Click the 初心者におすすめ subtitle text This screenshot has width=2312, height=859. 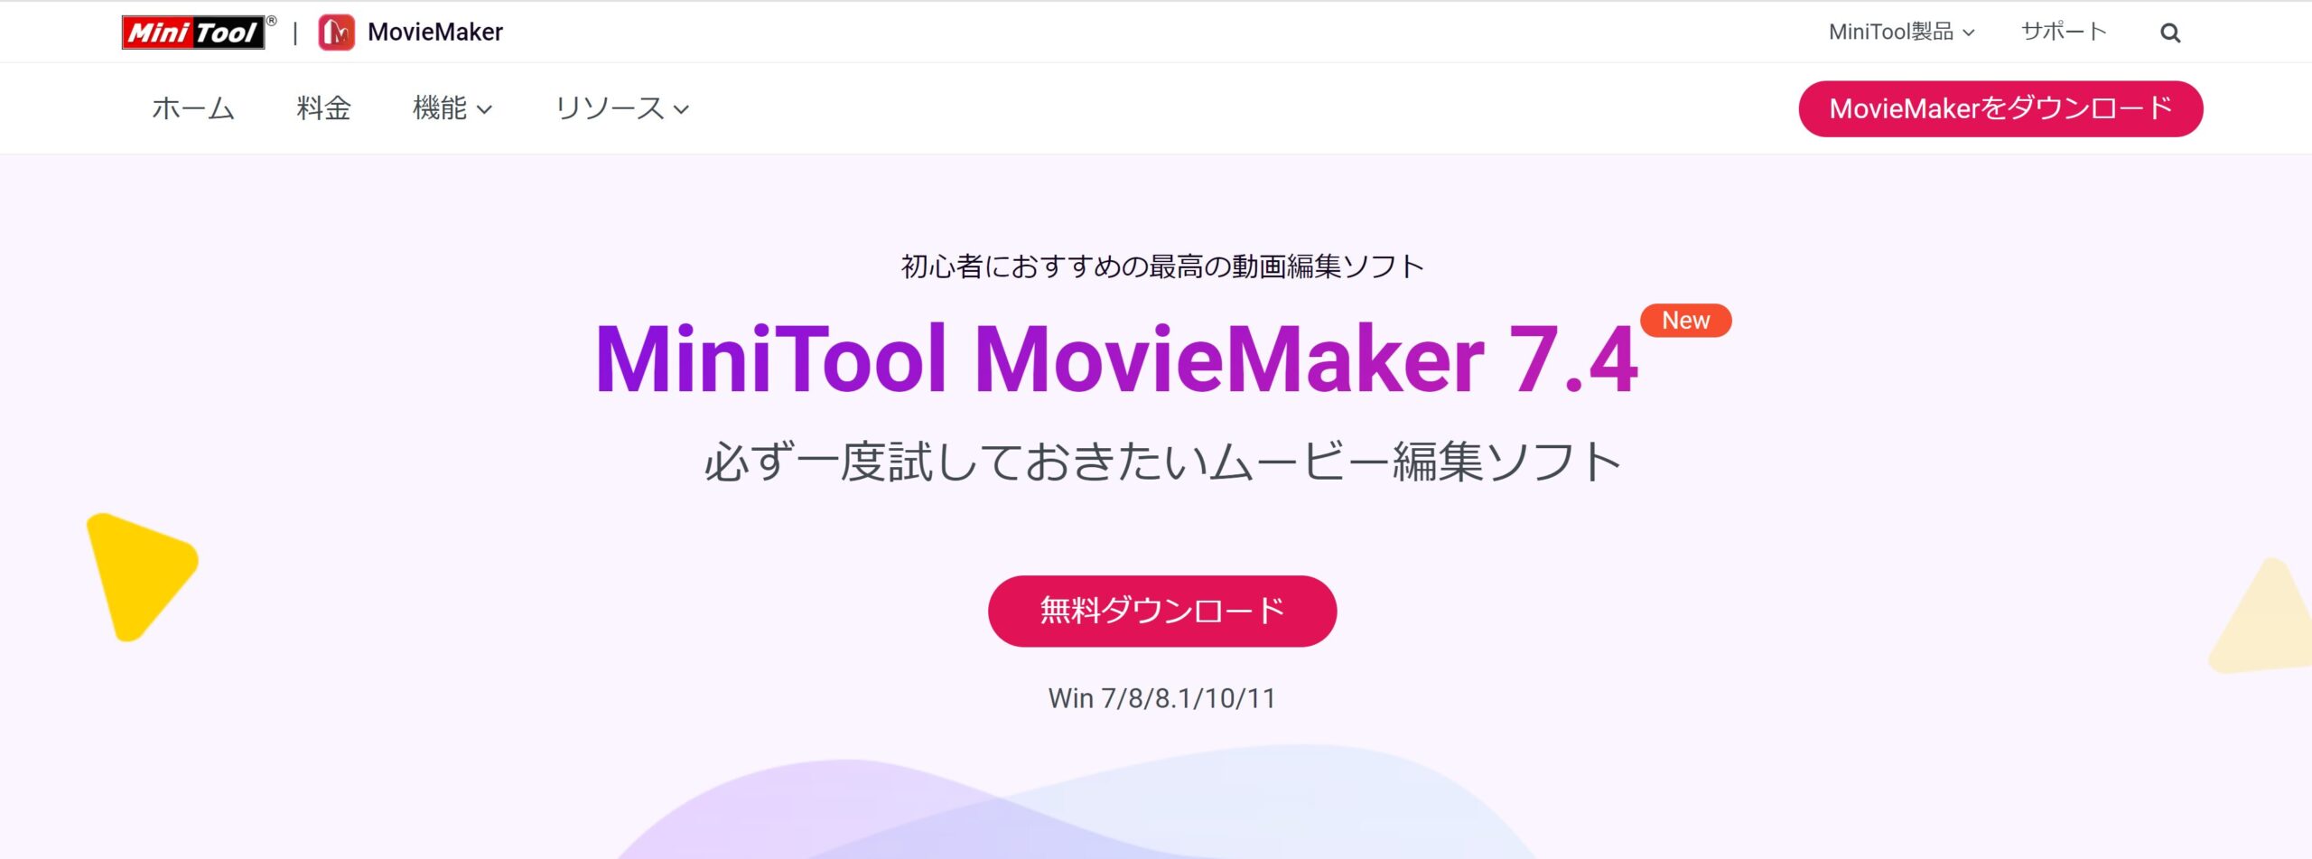point(1162,266)
